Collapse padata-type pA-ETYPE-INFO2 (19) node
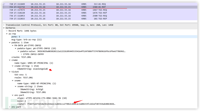Screen dimensions: 200x111 click(16, 48)
